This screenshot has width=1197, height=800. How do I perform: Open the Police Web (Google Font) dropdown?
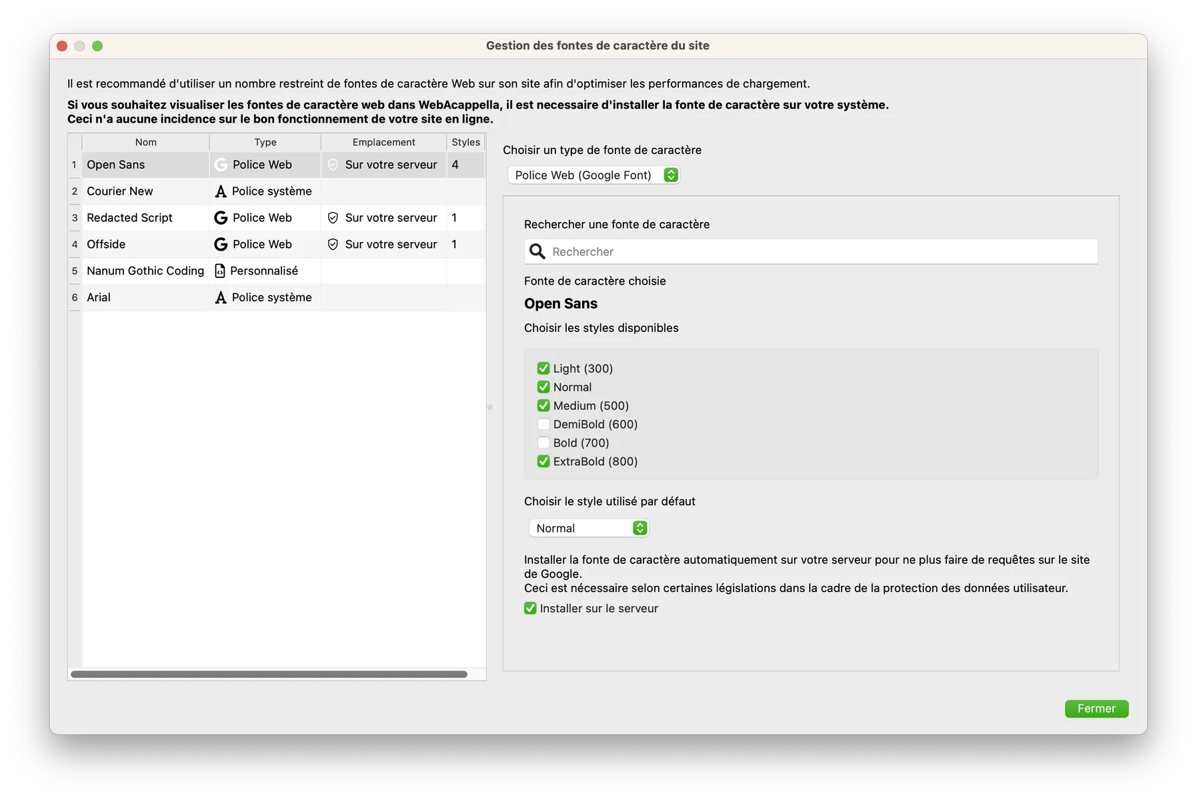click(x=593, y=175)
